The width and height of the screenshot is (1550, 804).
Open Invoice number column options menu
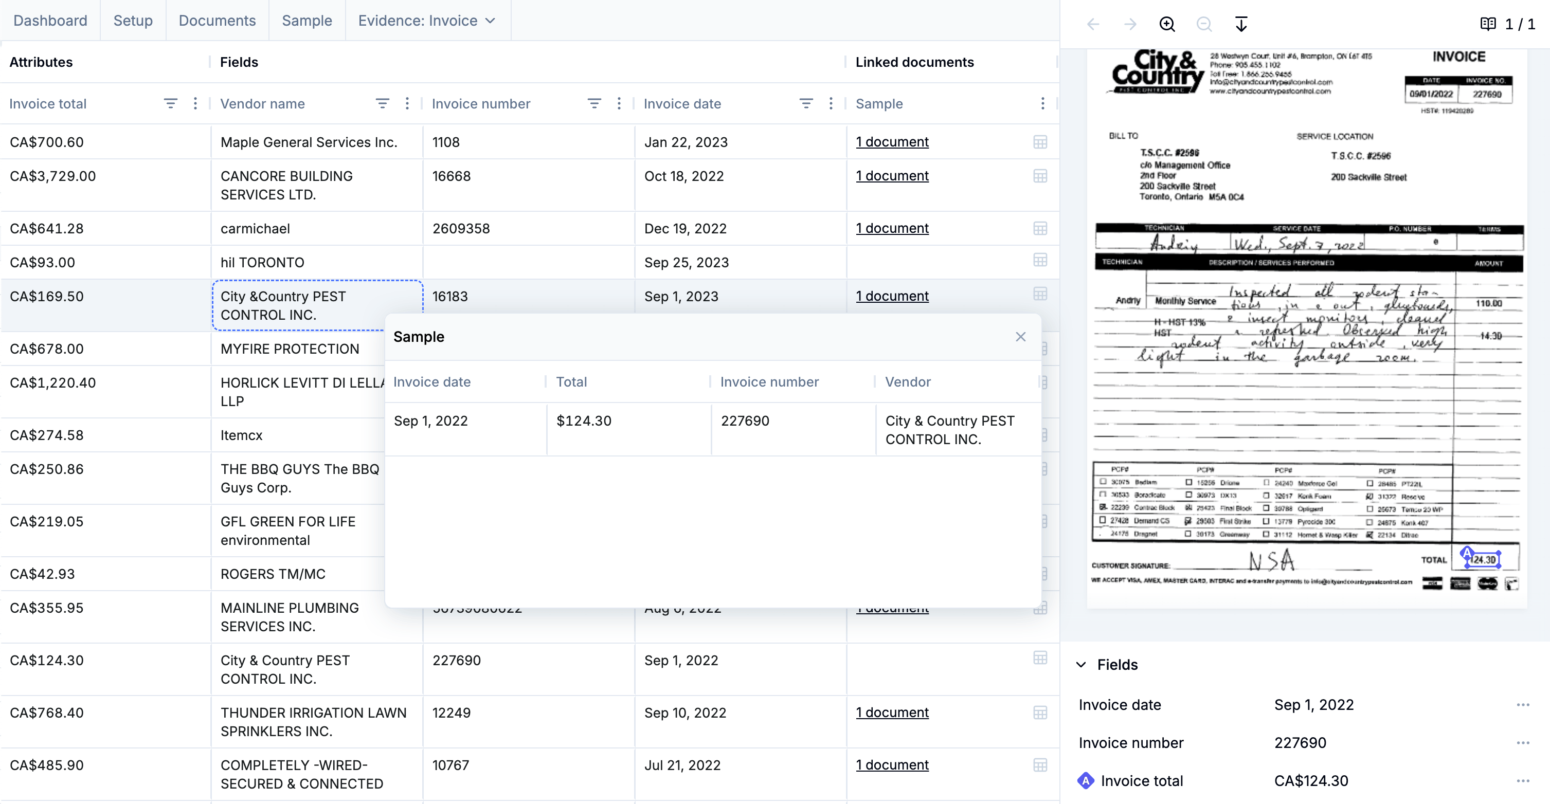tap(619, 103)
